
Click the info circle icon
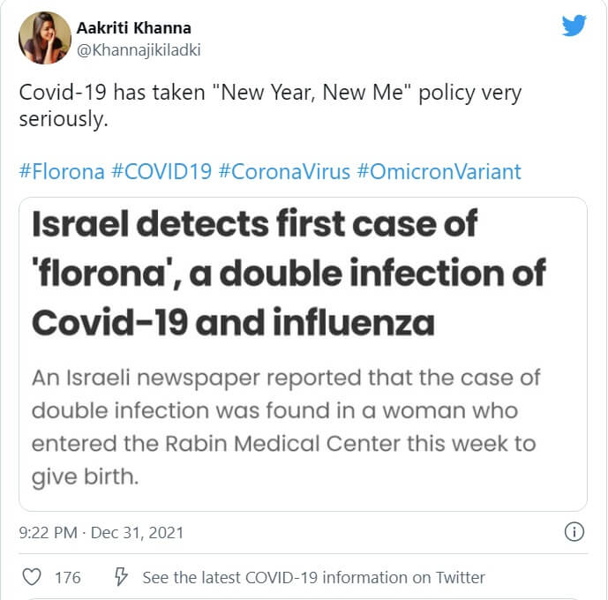pos(574,532)
